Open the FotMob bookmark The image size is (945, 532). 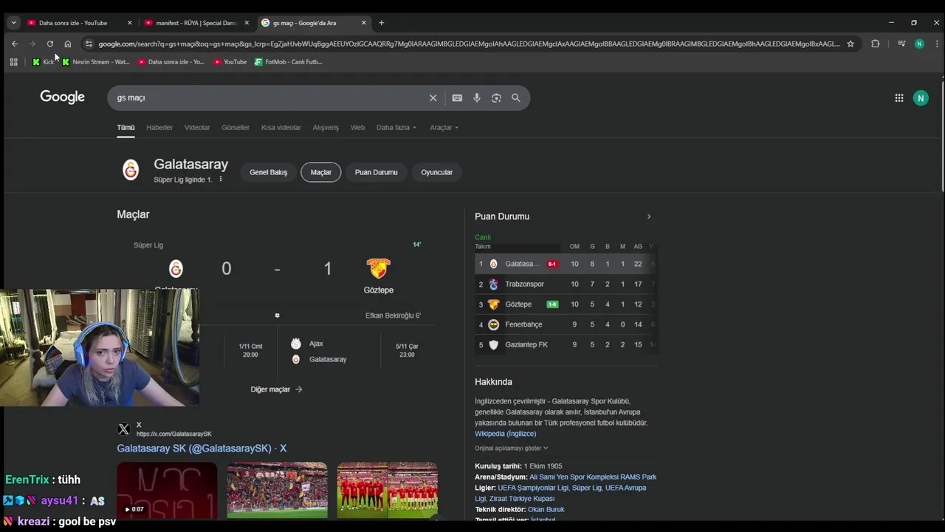(288, 62)
